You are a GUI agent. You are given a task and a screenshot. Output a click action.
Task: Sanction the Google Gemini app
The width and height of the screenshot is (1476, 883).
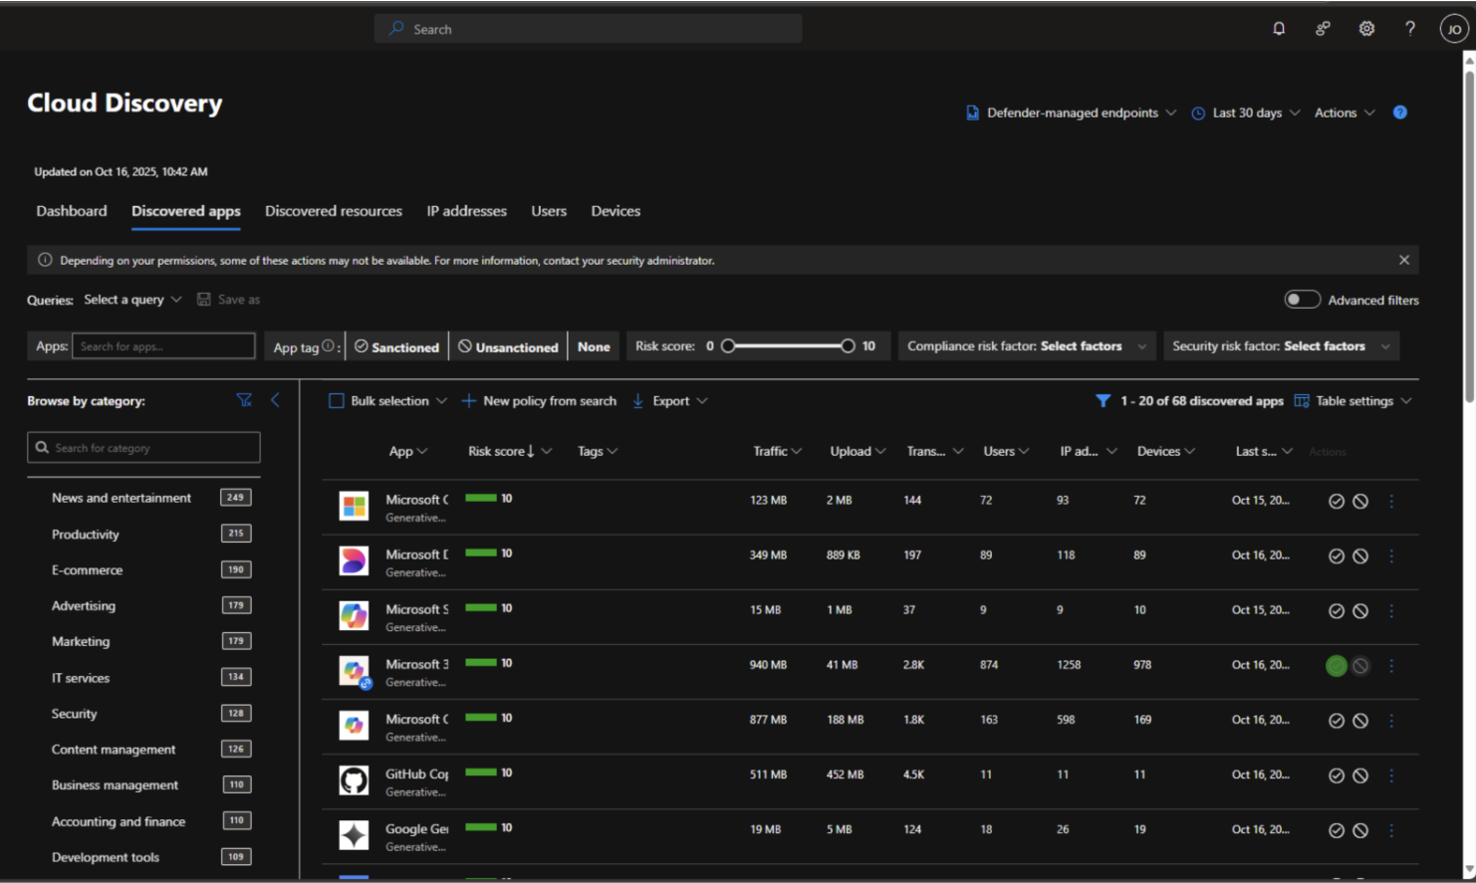click(x=1337, y=830)
